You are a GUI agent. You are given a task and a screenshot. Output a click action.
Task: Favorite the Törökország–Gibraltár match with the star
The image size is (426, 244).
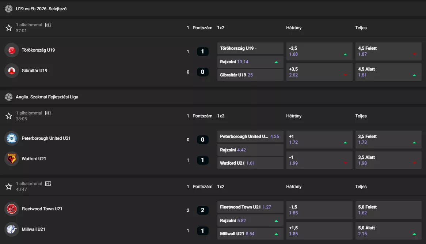(8, 27)
